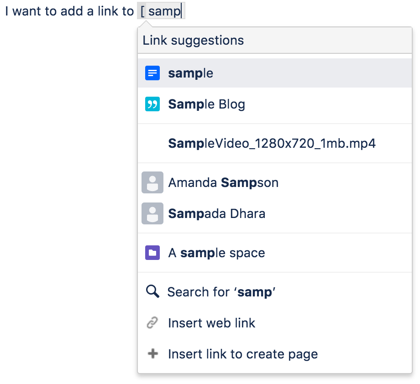The width and height of the screenshot is (420, 384).
Task: Click the text 'I want to add a link to'
Action: tap(69, 11)
